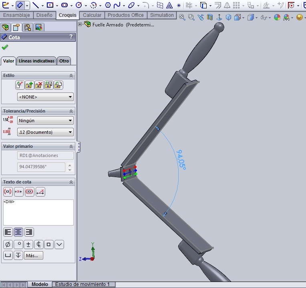Select the Polygon sketch tool
The height and width of the screenshot is (288, 306).
point(108,5)
